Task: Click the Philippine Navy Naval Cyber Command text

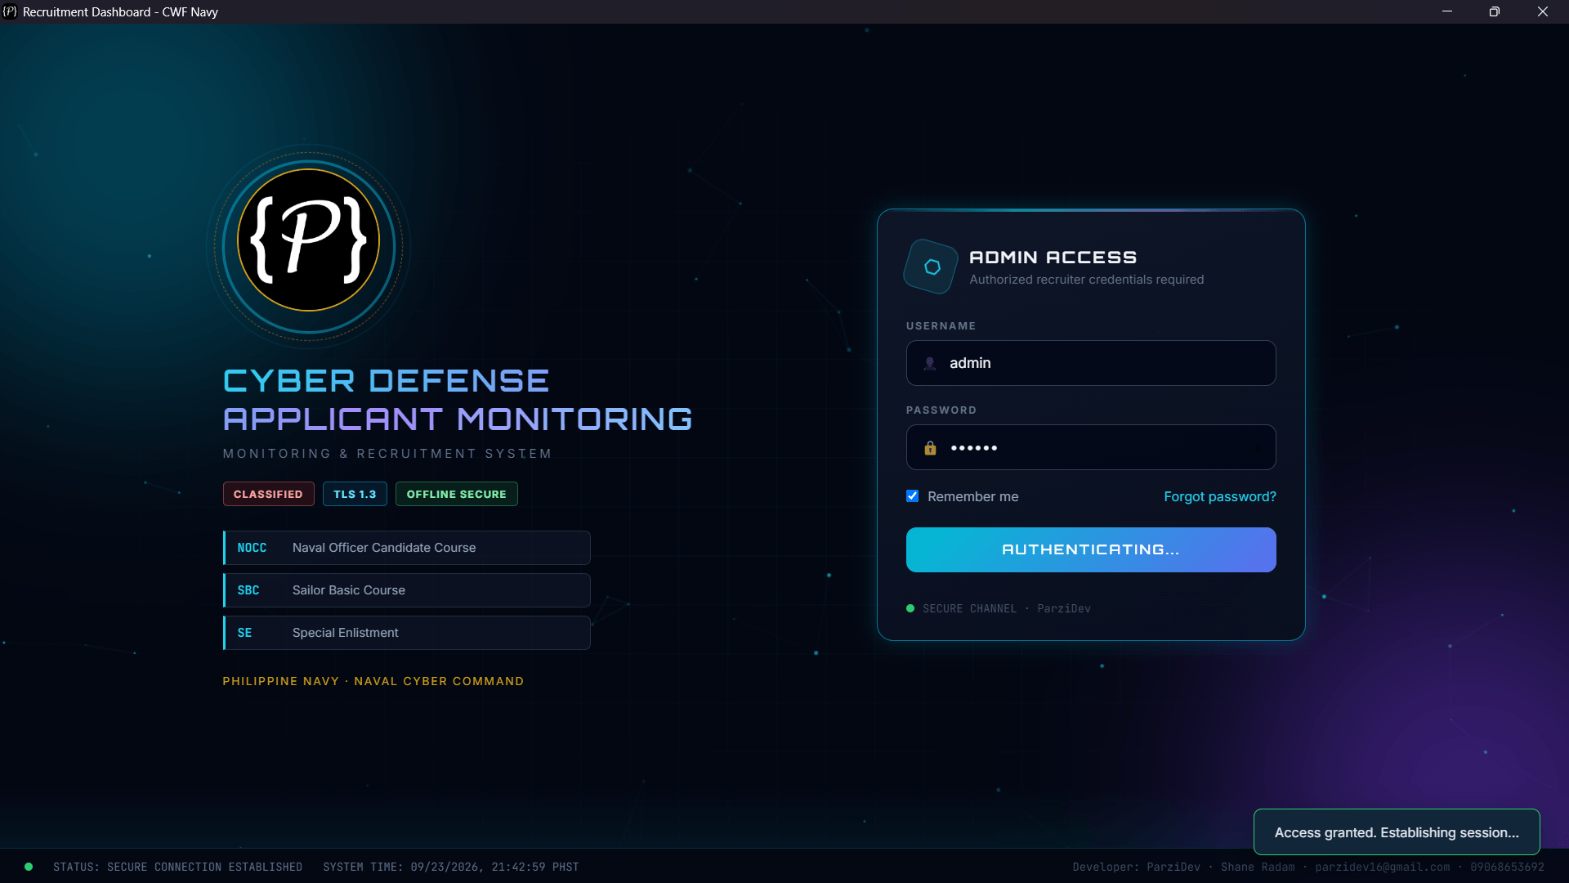Action: 373,681
